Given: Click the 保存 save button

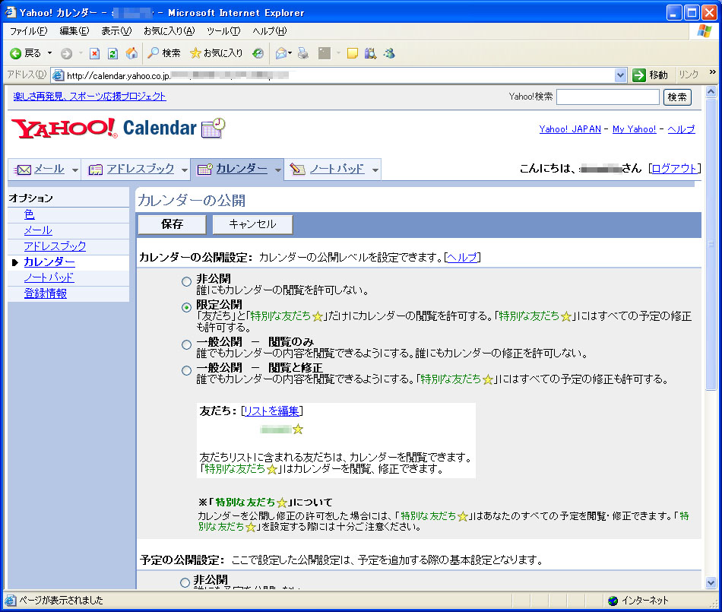Looking at the screenshot, I should (173, 224).
